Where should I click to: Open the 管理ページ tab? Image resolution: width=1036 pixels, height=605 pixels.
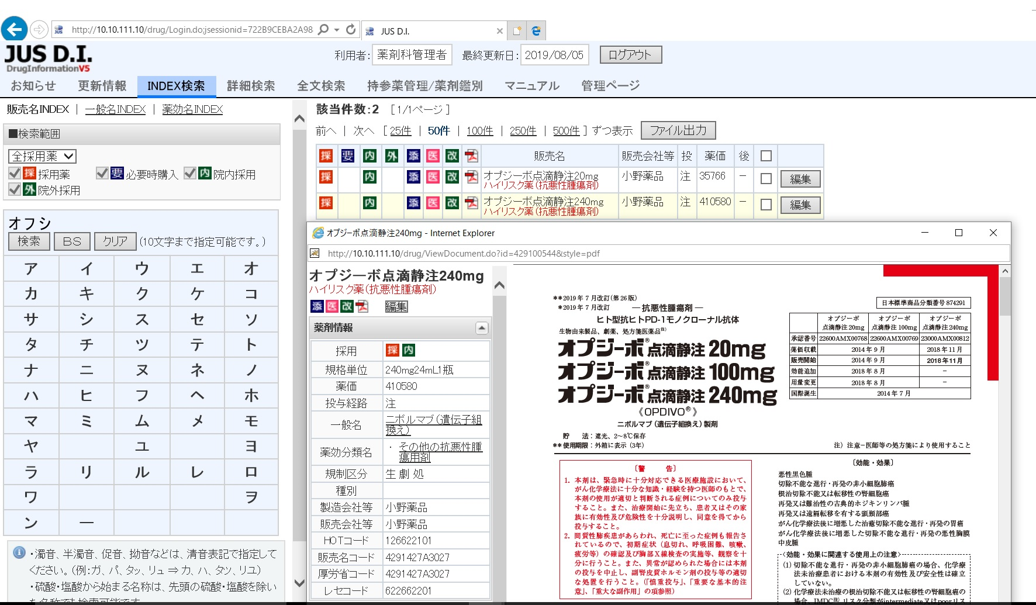(x=610, y=86)
